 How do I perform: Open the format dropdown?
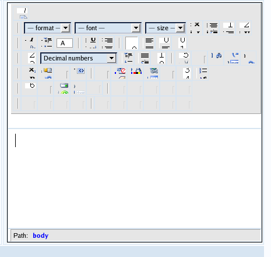(x=47, y=28)
